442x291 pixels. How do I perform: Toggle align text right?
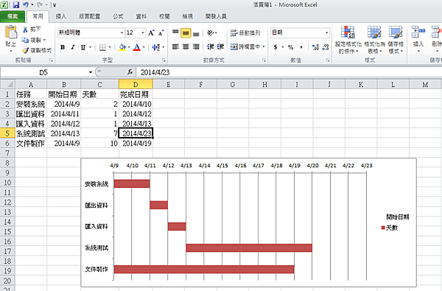coord(196,47)
